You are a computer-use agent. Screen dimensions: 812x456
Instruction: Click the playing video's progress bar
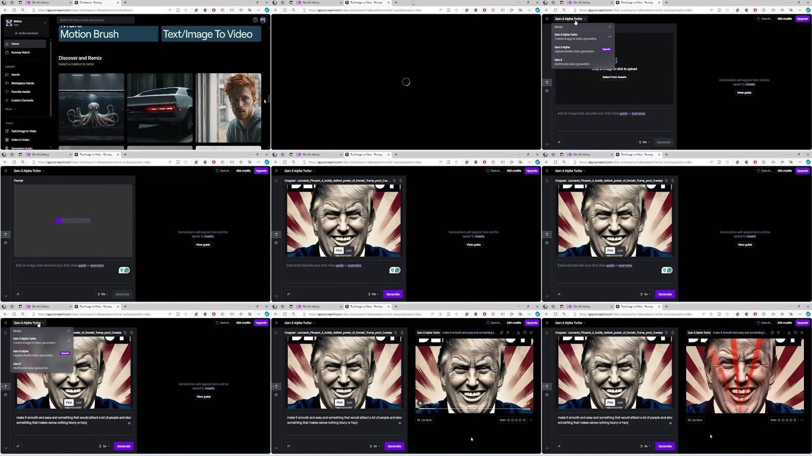click(473, 408)
